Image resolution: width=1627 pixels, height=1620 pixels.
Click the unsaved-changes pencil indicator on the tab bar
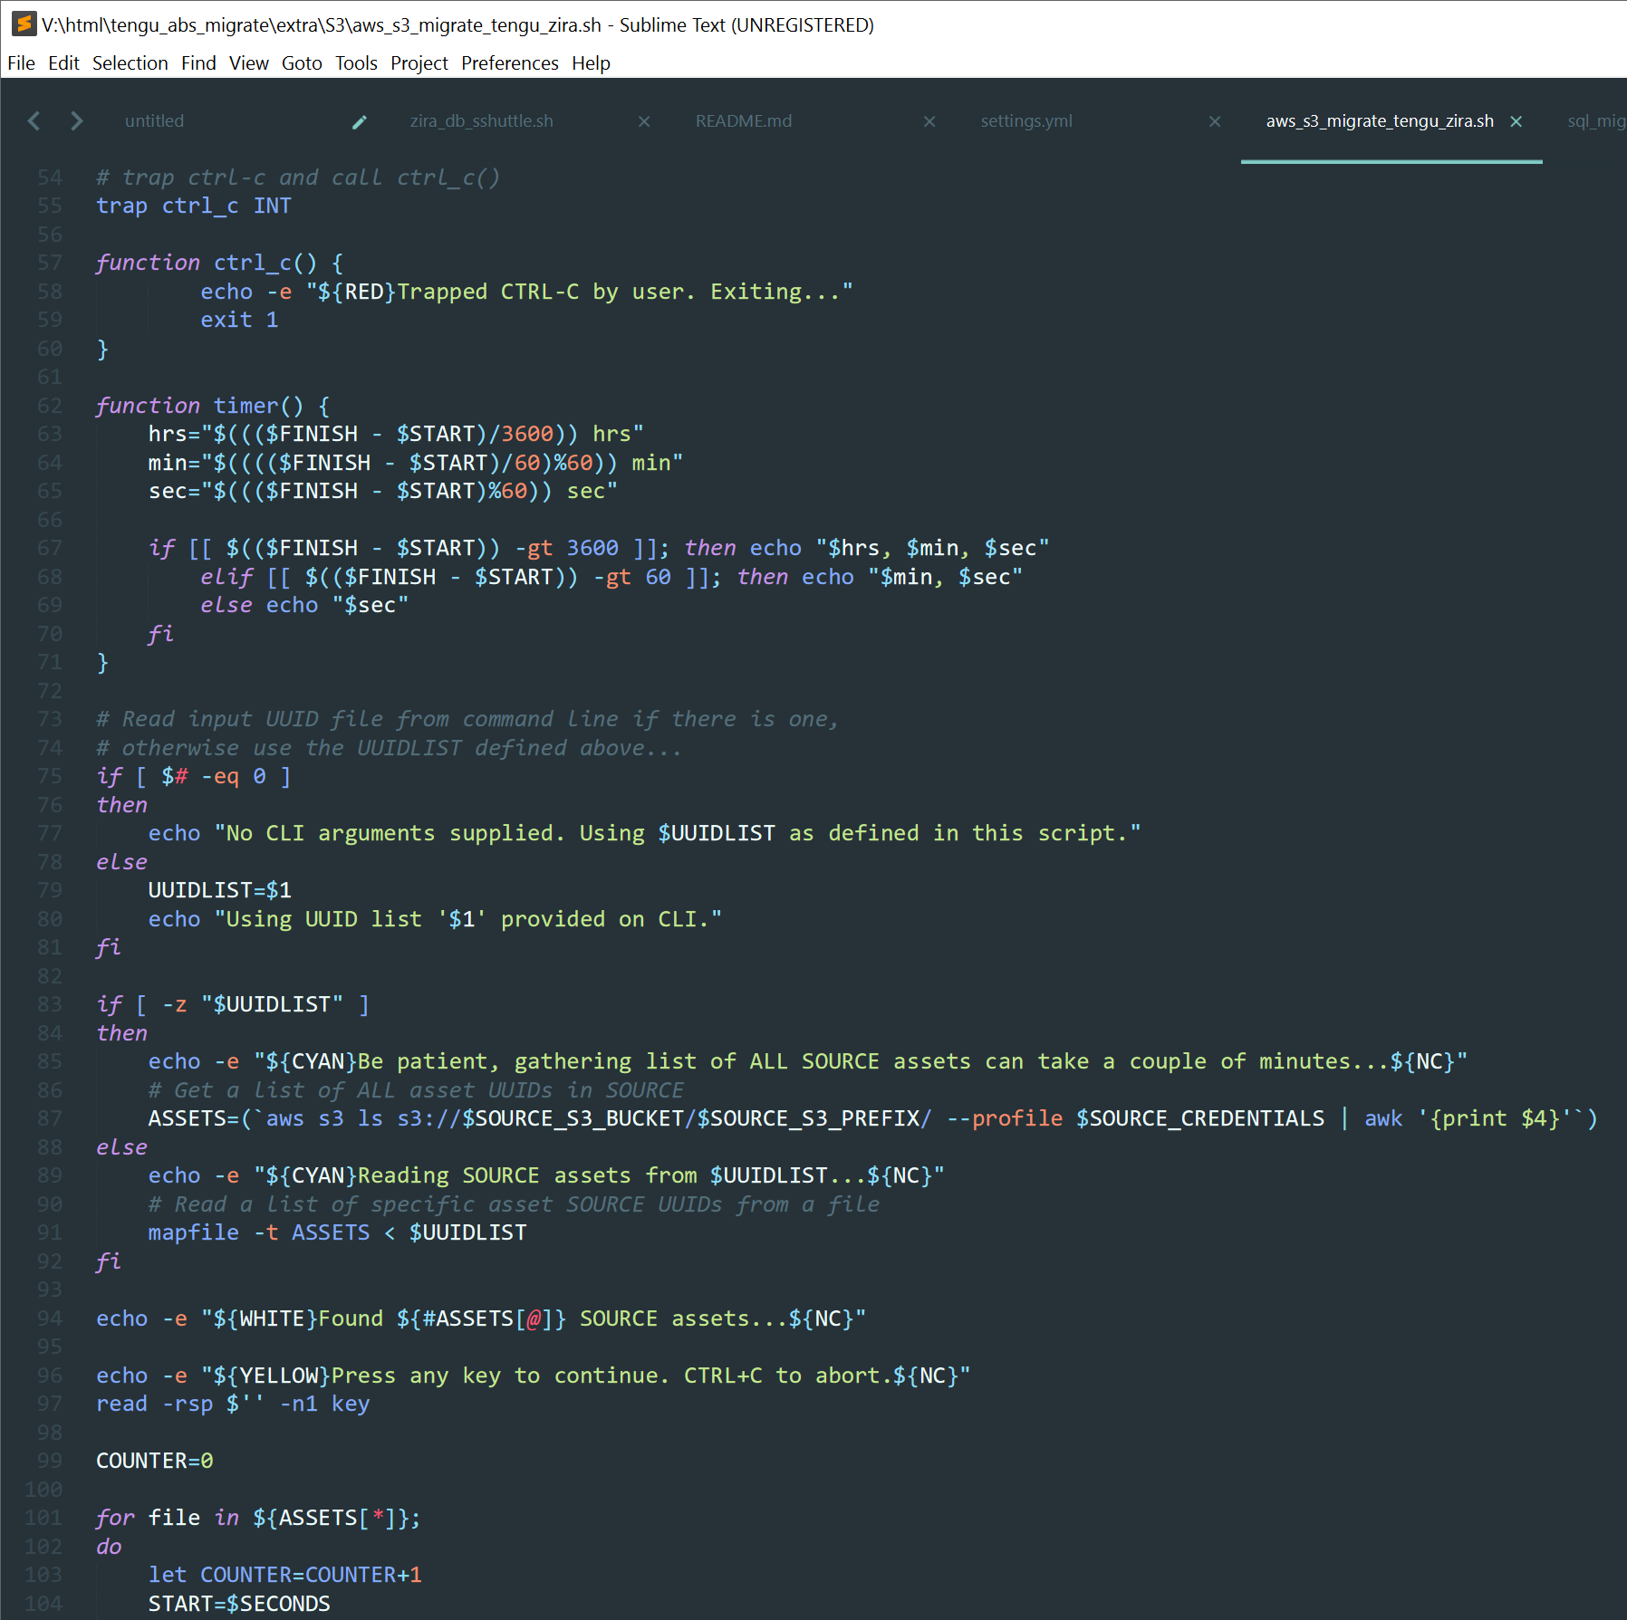360,120
